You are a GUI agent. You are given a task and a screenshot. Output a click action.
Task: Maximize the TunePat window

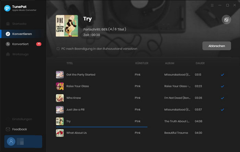[x=227, y=5]
